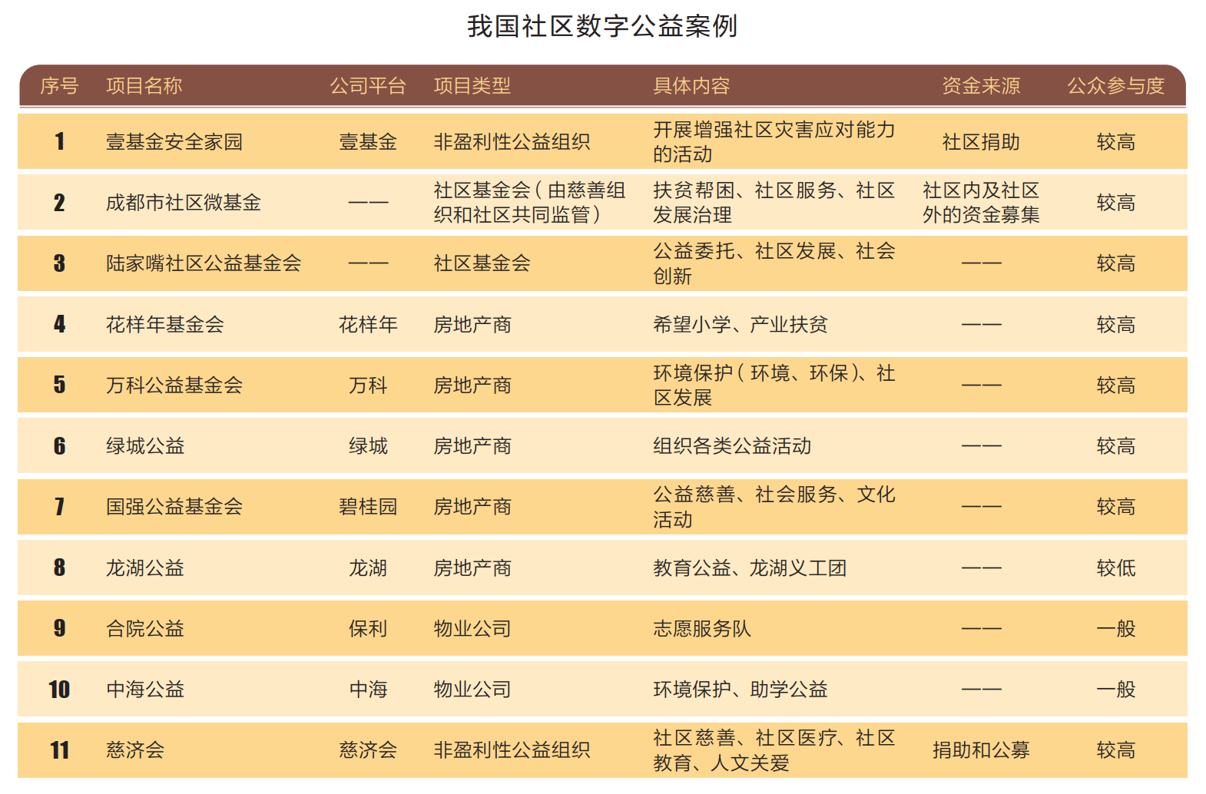Click content 扶贫帮困、社区服务、社区发展治理
The height and width of the screenshot is (794, 1206).
pyautogui.click(x=774, y=203)
